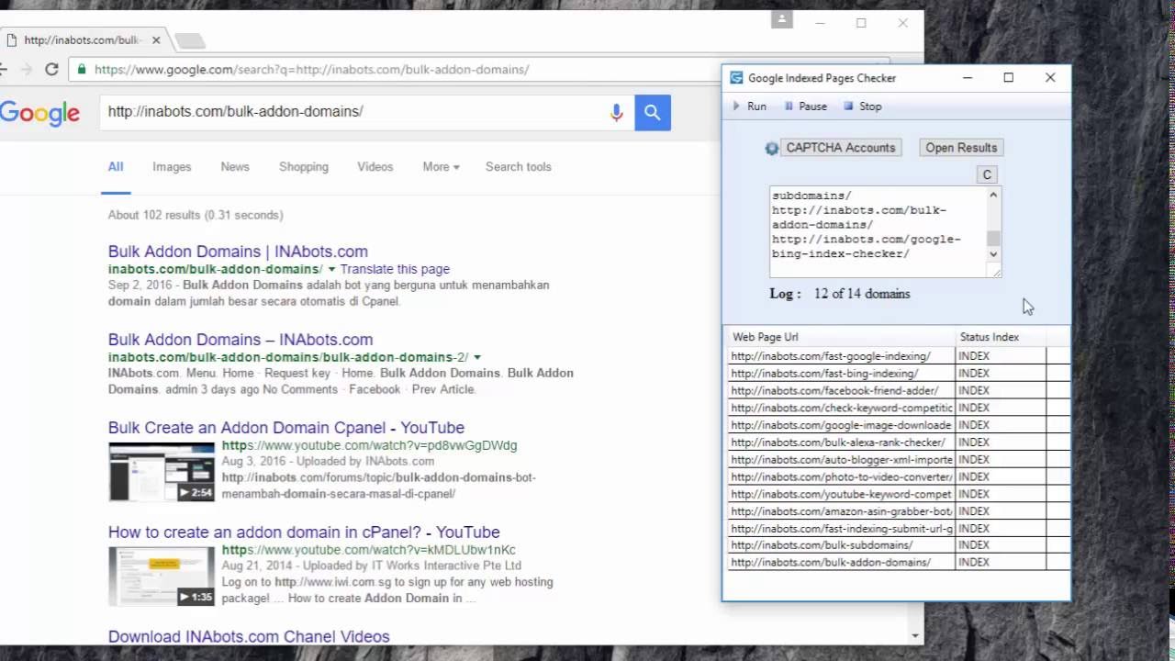This screenshot has width=1175, height=661.
Task: Click the Google search query field
Action: [x=353, y=112]
